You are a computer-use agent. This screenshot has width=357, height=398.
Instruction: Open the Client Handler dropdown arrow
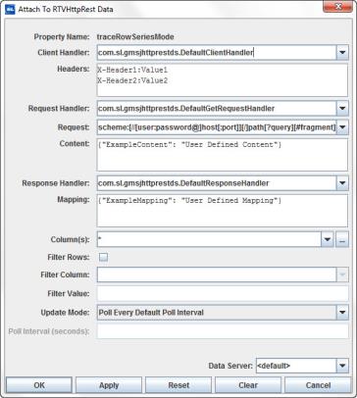click(x=342, y=53)
